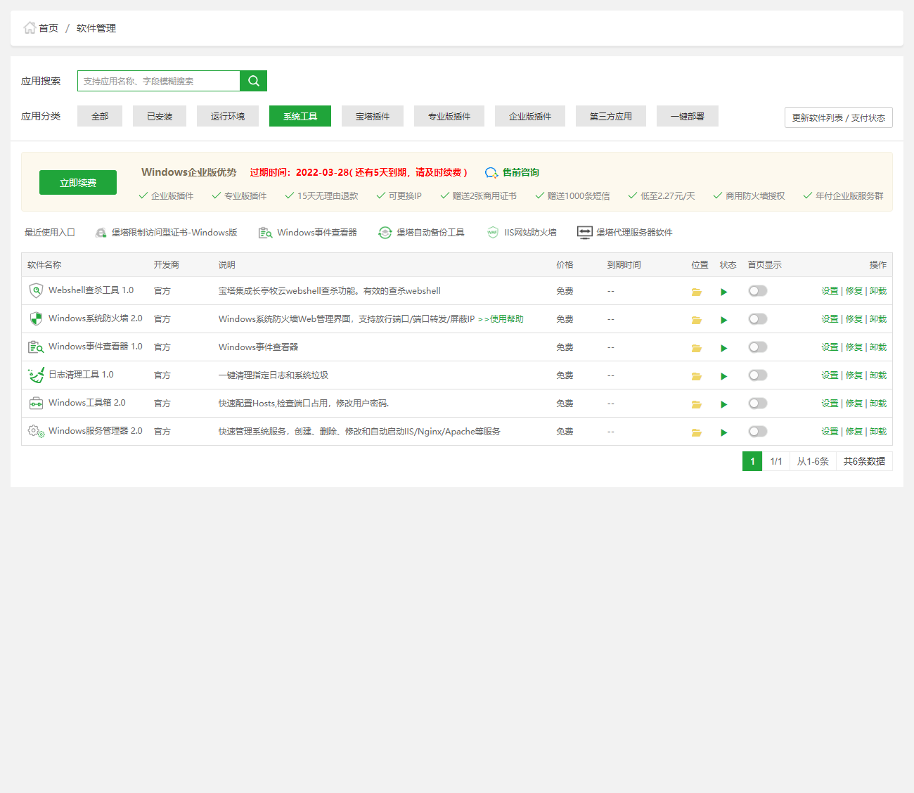Select the 专业版插件 category tab

(449, 116)
